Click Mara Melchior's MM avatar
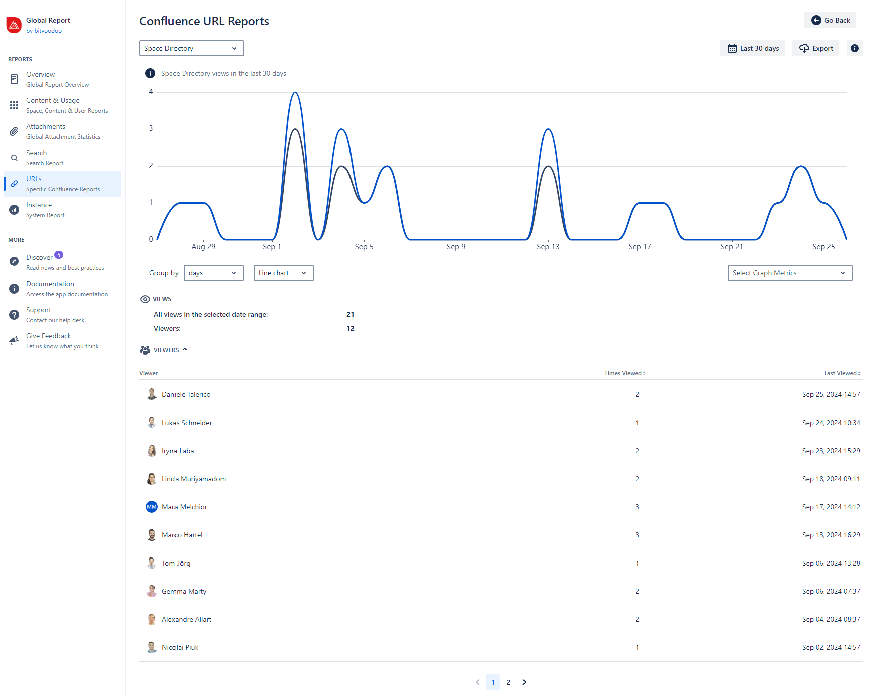 pos(151,507)
